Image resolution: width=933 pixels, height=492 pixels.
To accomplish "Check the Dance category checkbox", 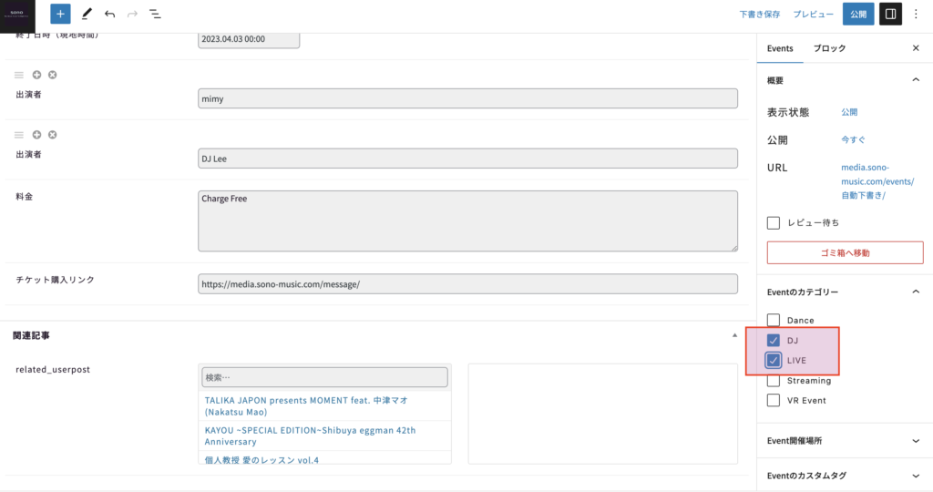I will point(774,320).
